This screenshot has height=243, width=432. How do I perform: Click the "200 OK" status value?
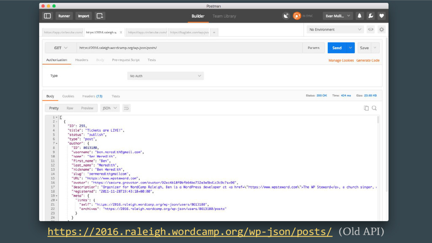[321, 96]
